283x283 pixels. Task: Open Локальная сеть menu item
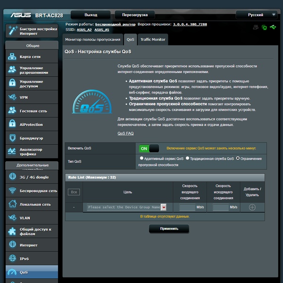tap(32, 204)
